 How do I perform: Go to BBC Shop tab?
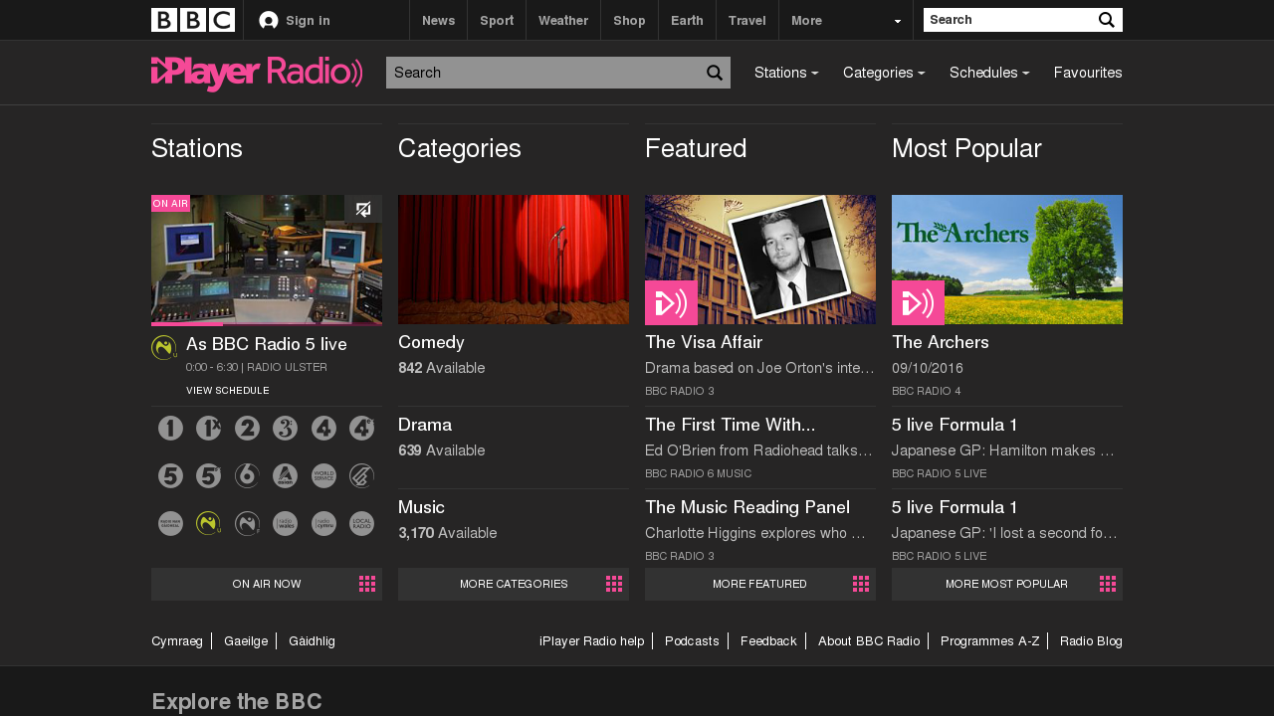(x=629, y=20)
